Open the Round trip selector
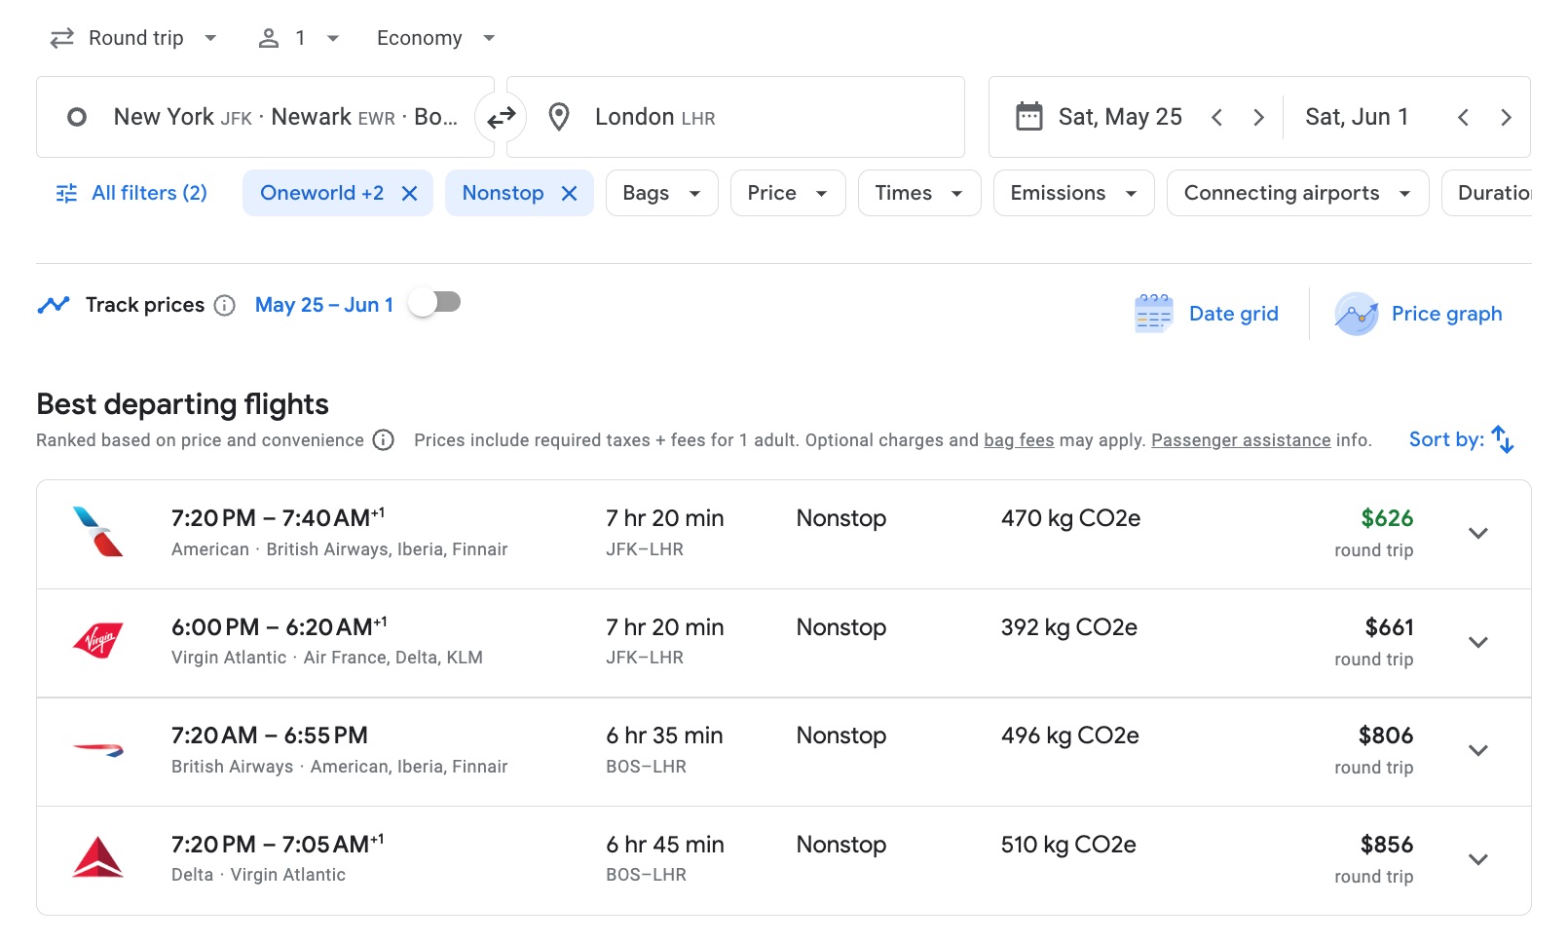1568x943 pixels. click(134, 38)
